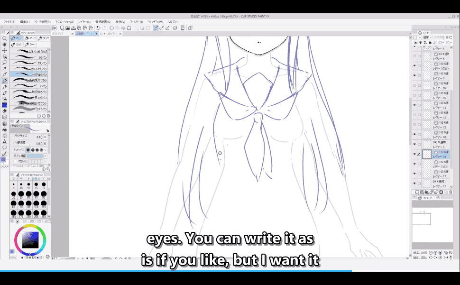Select the Hand move tool
The image size is (460, 285).
point(4,44)
